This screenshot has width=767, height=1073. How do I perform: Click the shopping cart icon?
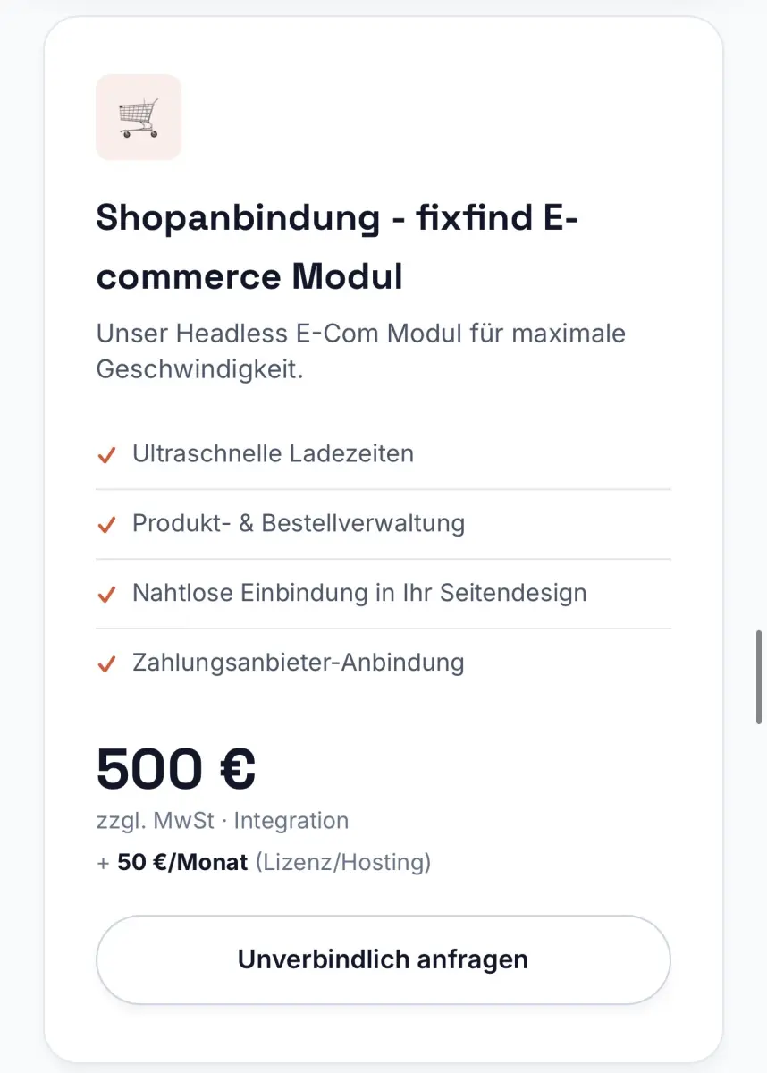[139, 117]
